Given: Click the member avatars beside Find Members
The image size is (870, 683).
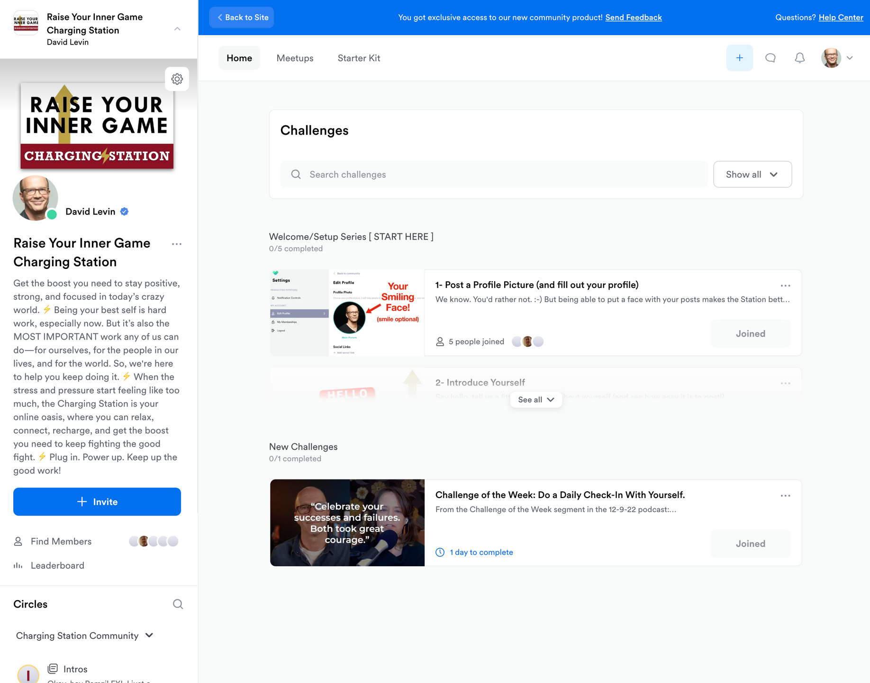Looking at the screenshot, I should [154, 541].
